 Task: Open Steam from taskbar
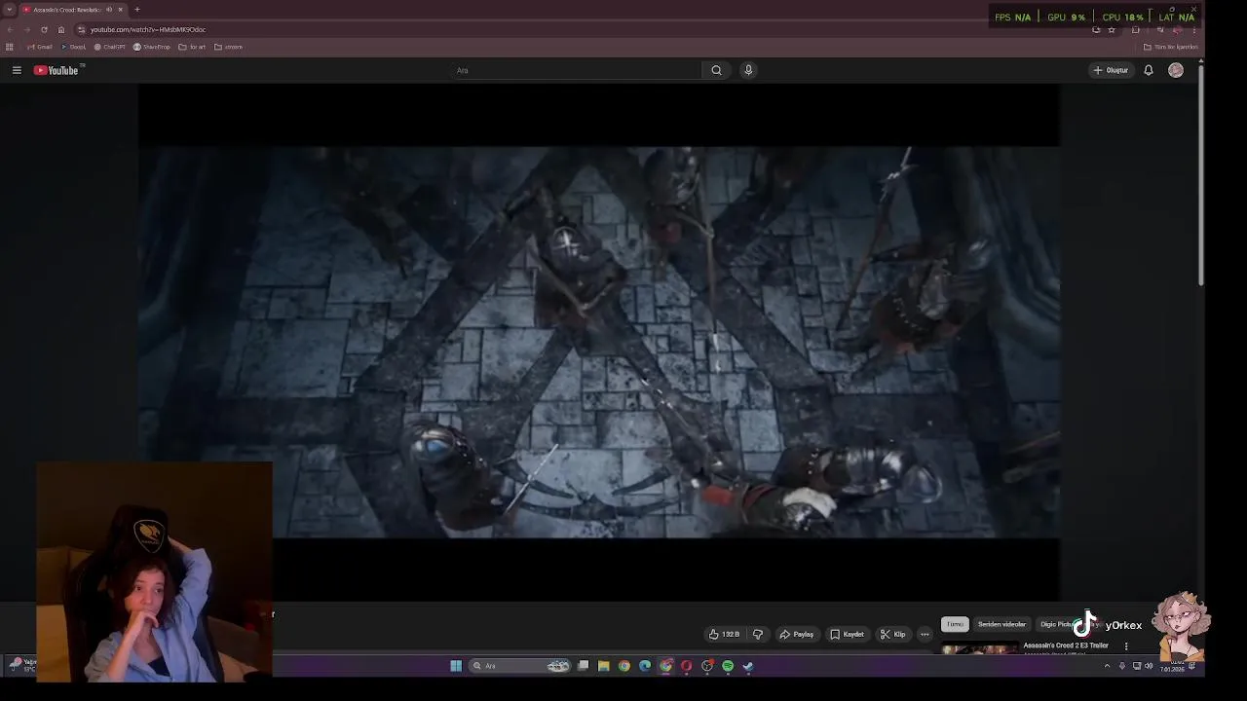pos(748,666)
